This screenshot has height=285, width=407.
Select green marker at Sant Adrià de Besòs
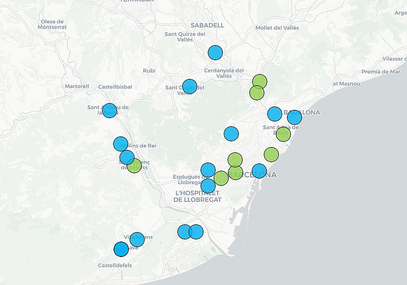coord(283,134)
